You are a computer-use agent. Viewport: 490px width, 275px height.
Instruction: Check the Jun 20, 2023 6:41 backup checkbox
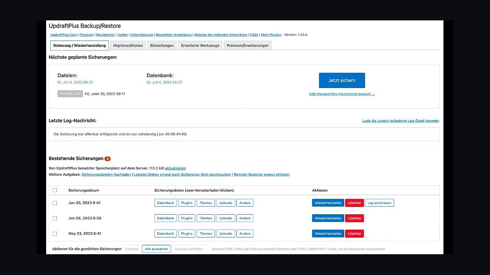55,203
